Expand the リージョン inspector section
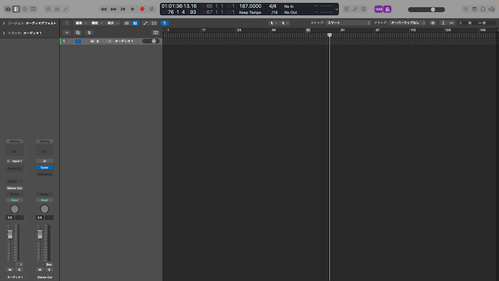Viewport: 499px width, 281px height. 4,23
